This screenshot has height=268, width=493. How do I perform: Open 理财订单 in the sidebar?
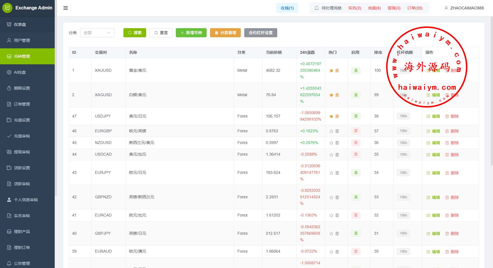coord(27,248)
